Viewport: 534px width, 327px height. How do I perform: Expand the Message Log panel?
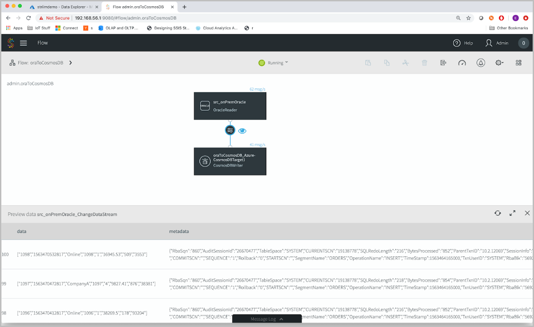tap(267, 319)
